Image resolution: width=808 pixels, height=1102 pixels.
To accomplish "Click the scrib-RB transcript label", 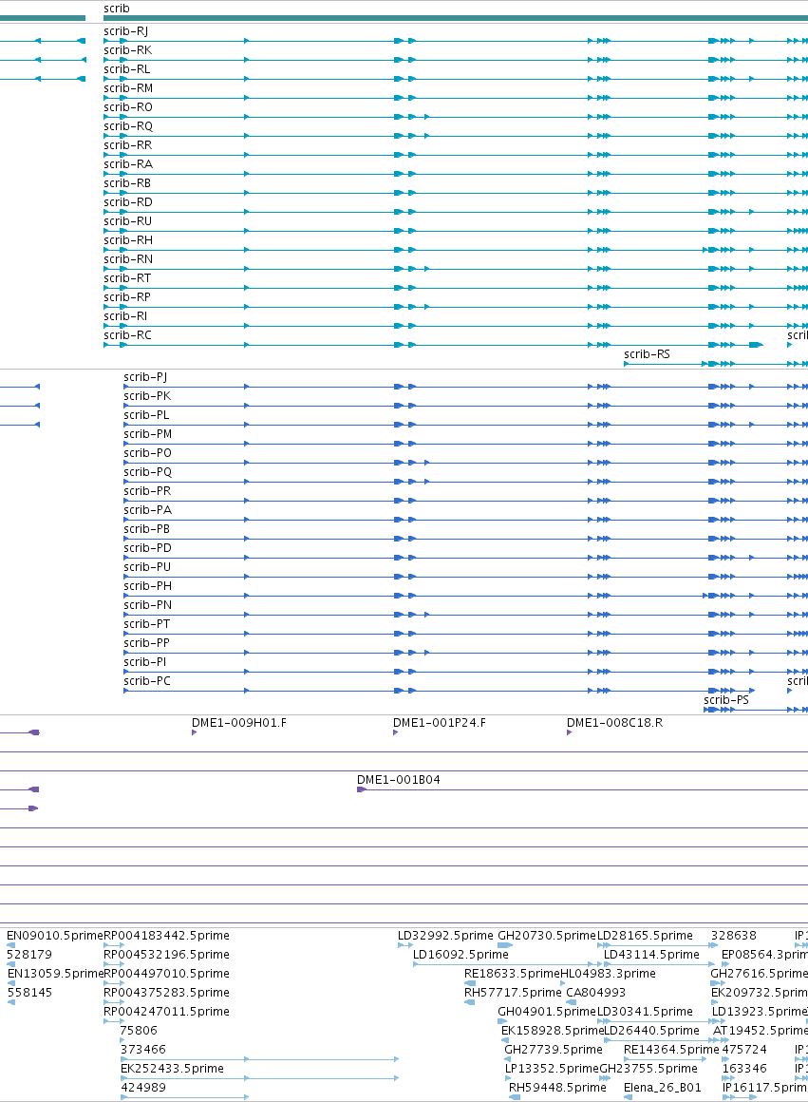I will point(127,182).
